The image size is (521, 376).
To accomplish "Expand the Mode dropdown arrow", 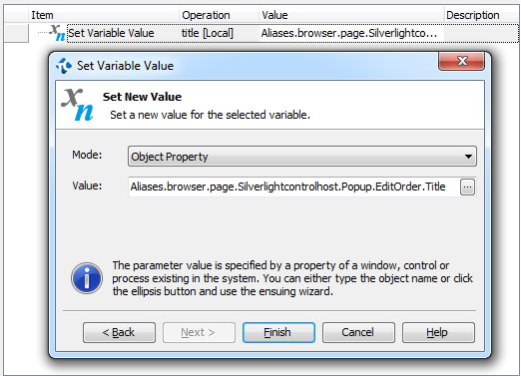I will (468, 157).
